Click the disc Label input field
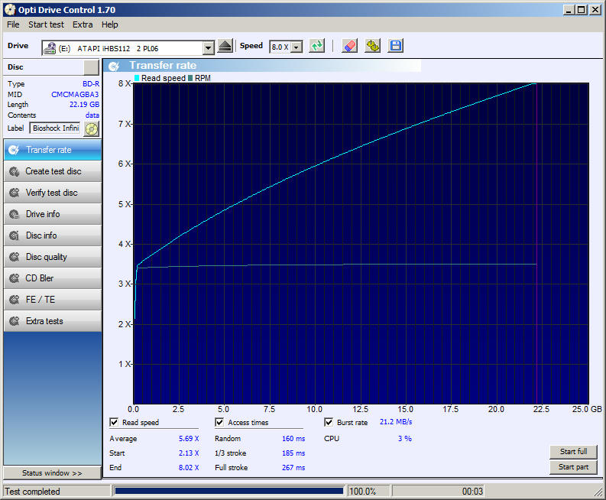This screenshot has height=500, width=606. [55, 128]
